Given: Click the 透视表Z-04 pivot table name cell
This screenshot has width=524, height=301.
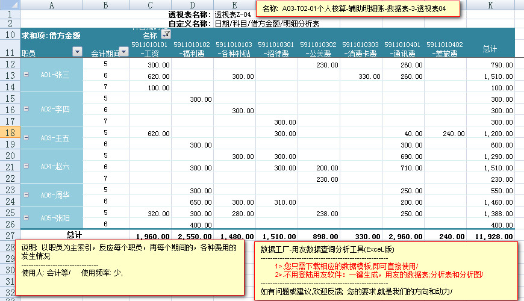Looking at the screenshot, I should pos(232,14).
